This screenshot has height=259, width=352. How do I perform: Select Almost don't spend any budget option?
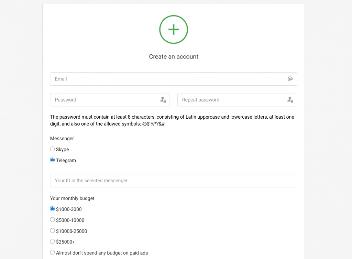pos(52,252)
